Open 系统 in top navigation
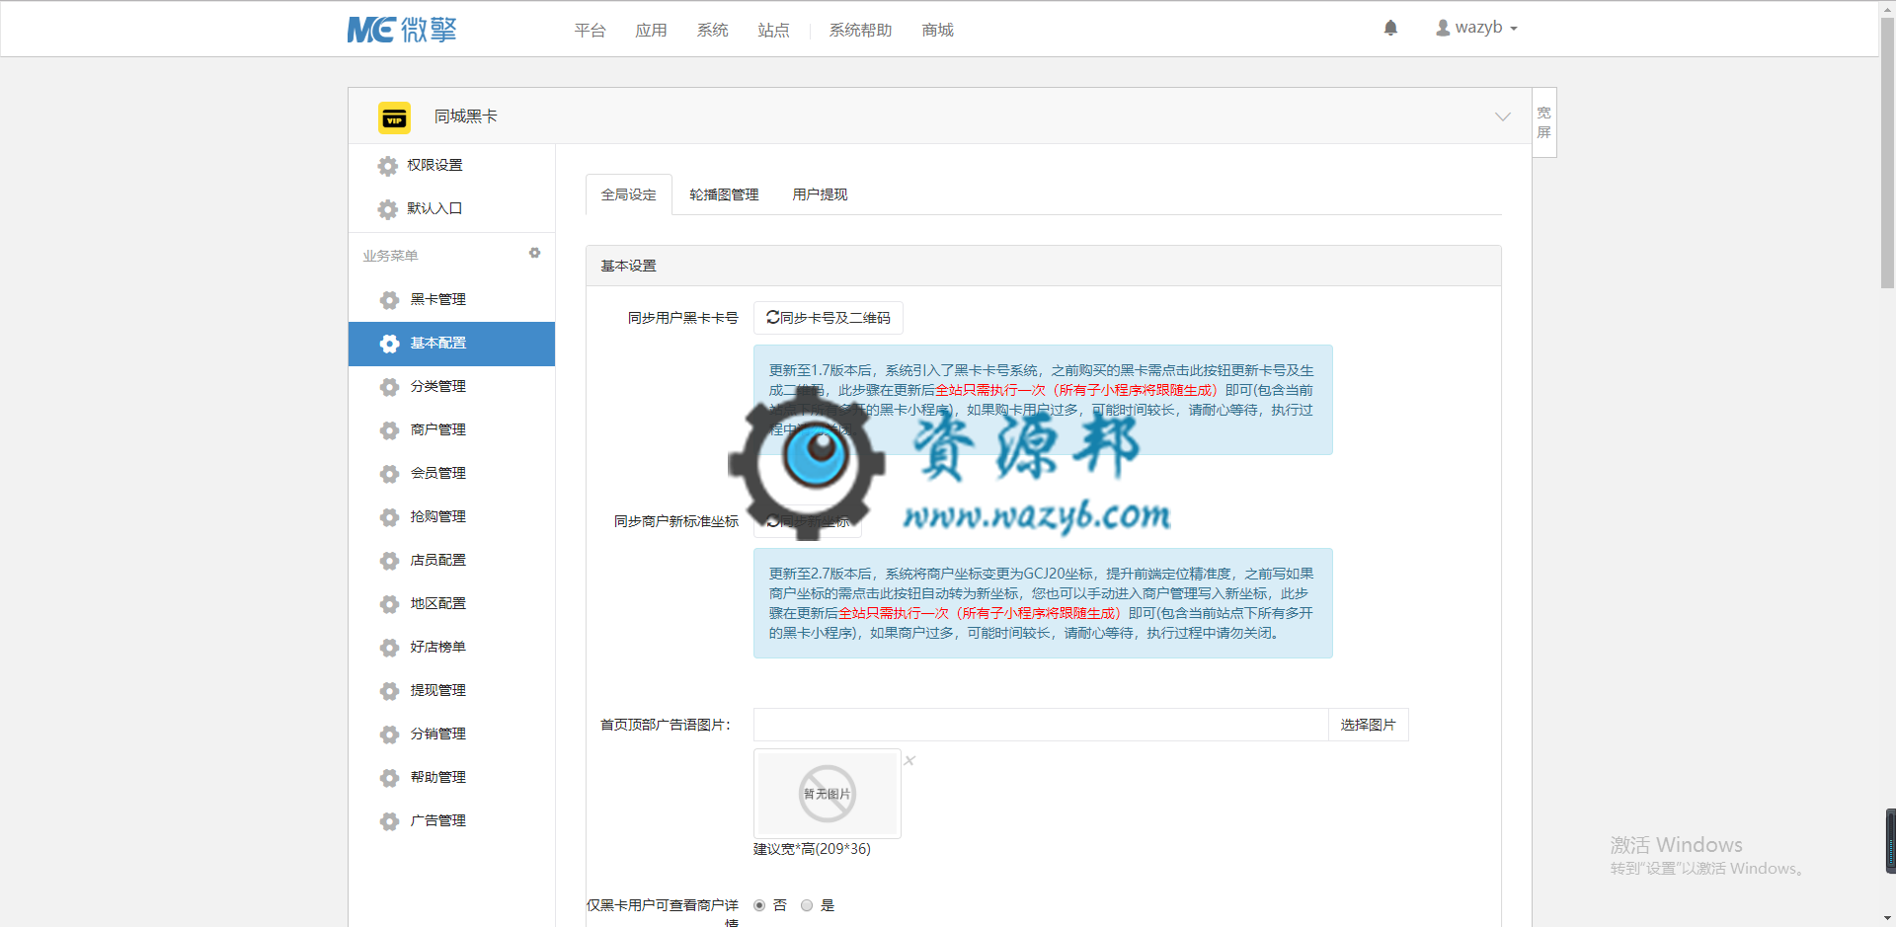 (712, 31)
